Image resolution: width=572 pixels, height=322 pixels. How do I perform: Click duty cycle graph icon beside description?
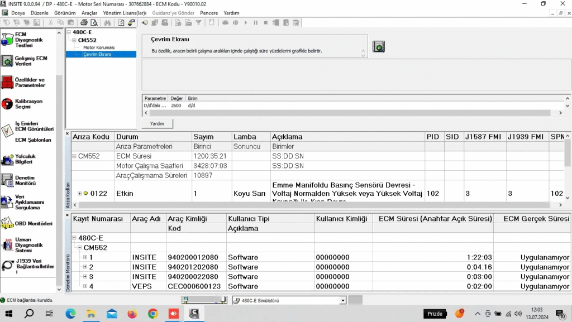379,47
